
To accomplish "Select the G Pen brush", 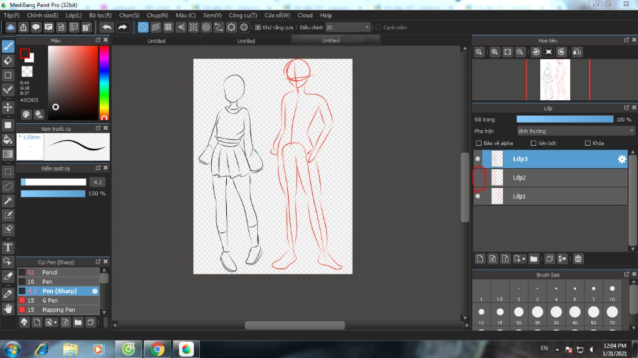I will (58, 300).
